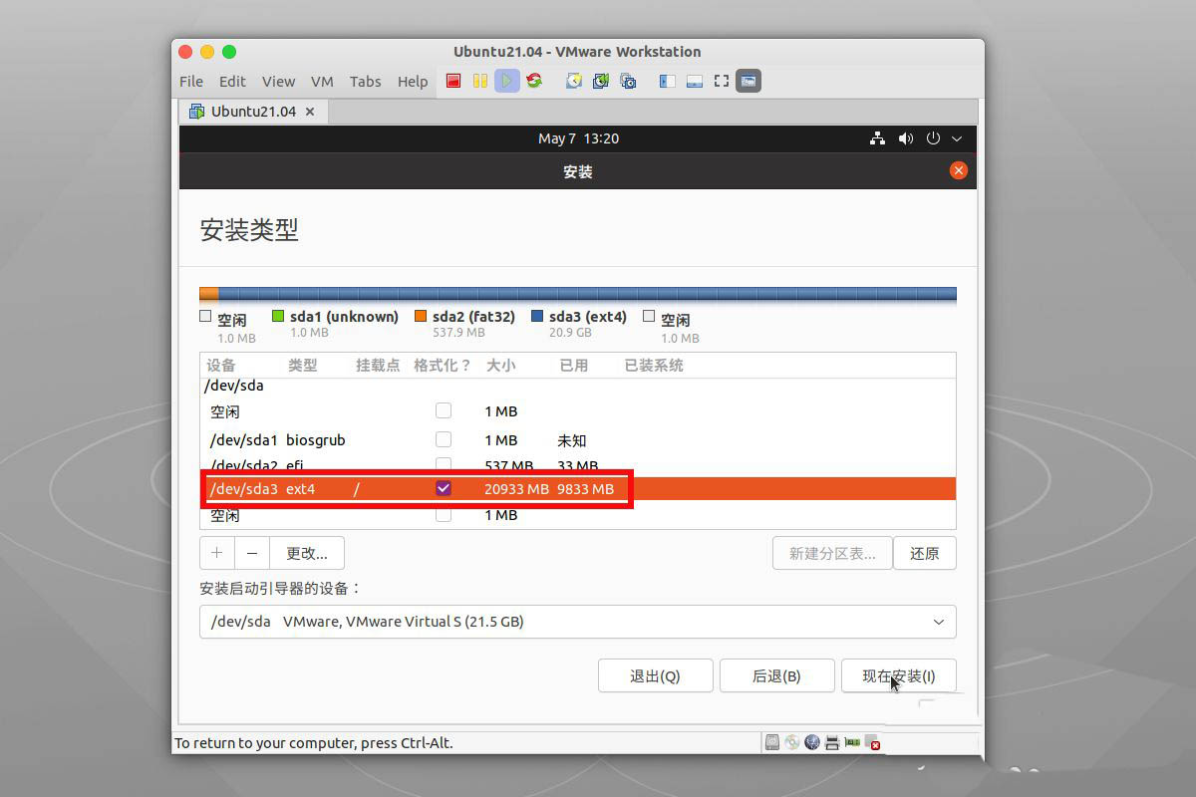Click the take snapshot clock icon
Viewport: 1196px width, 797px height.
(x=574, y=81)
